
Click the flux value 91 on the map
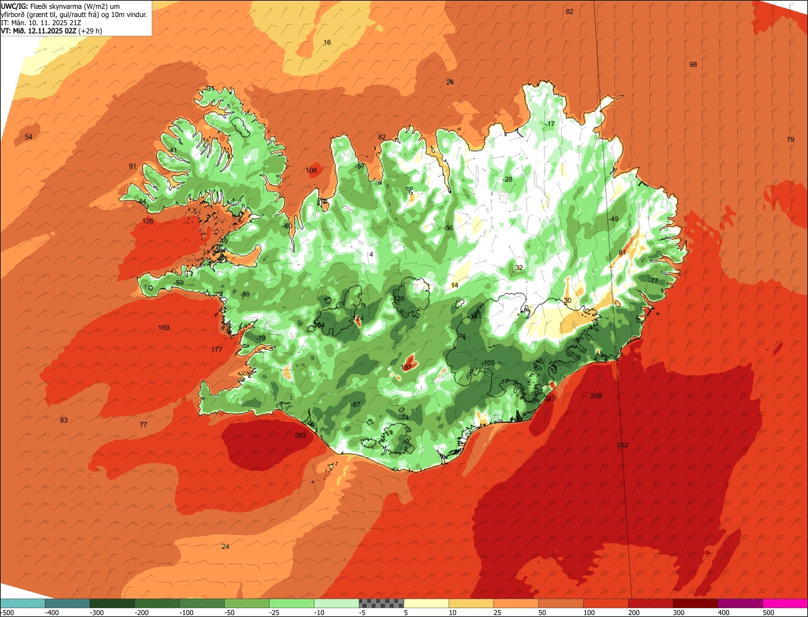click(133, 166)
